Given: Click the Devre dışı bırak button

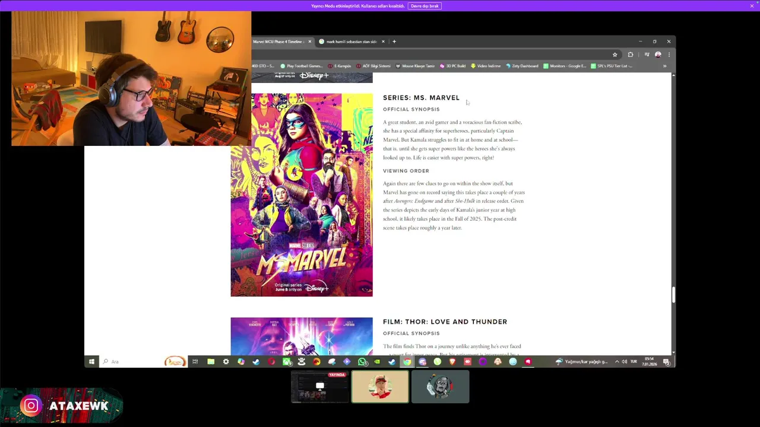Looking at the screenshot, I should 425,6.
